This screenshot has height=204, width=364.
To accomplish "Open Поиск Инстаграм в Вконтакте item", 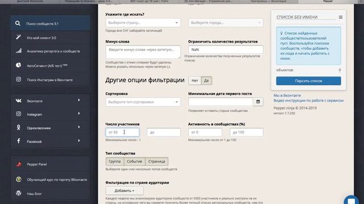I will click(50, 80).
